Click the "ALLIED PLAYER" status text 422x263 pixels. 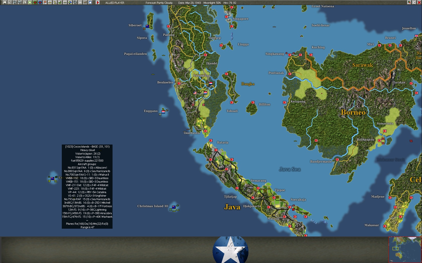115,3
